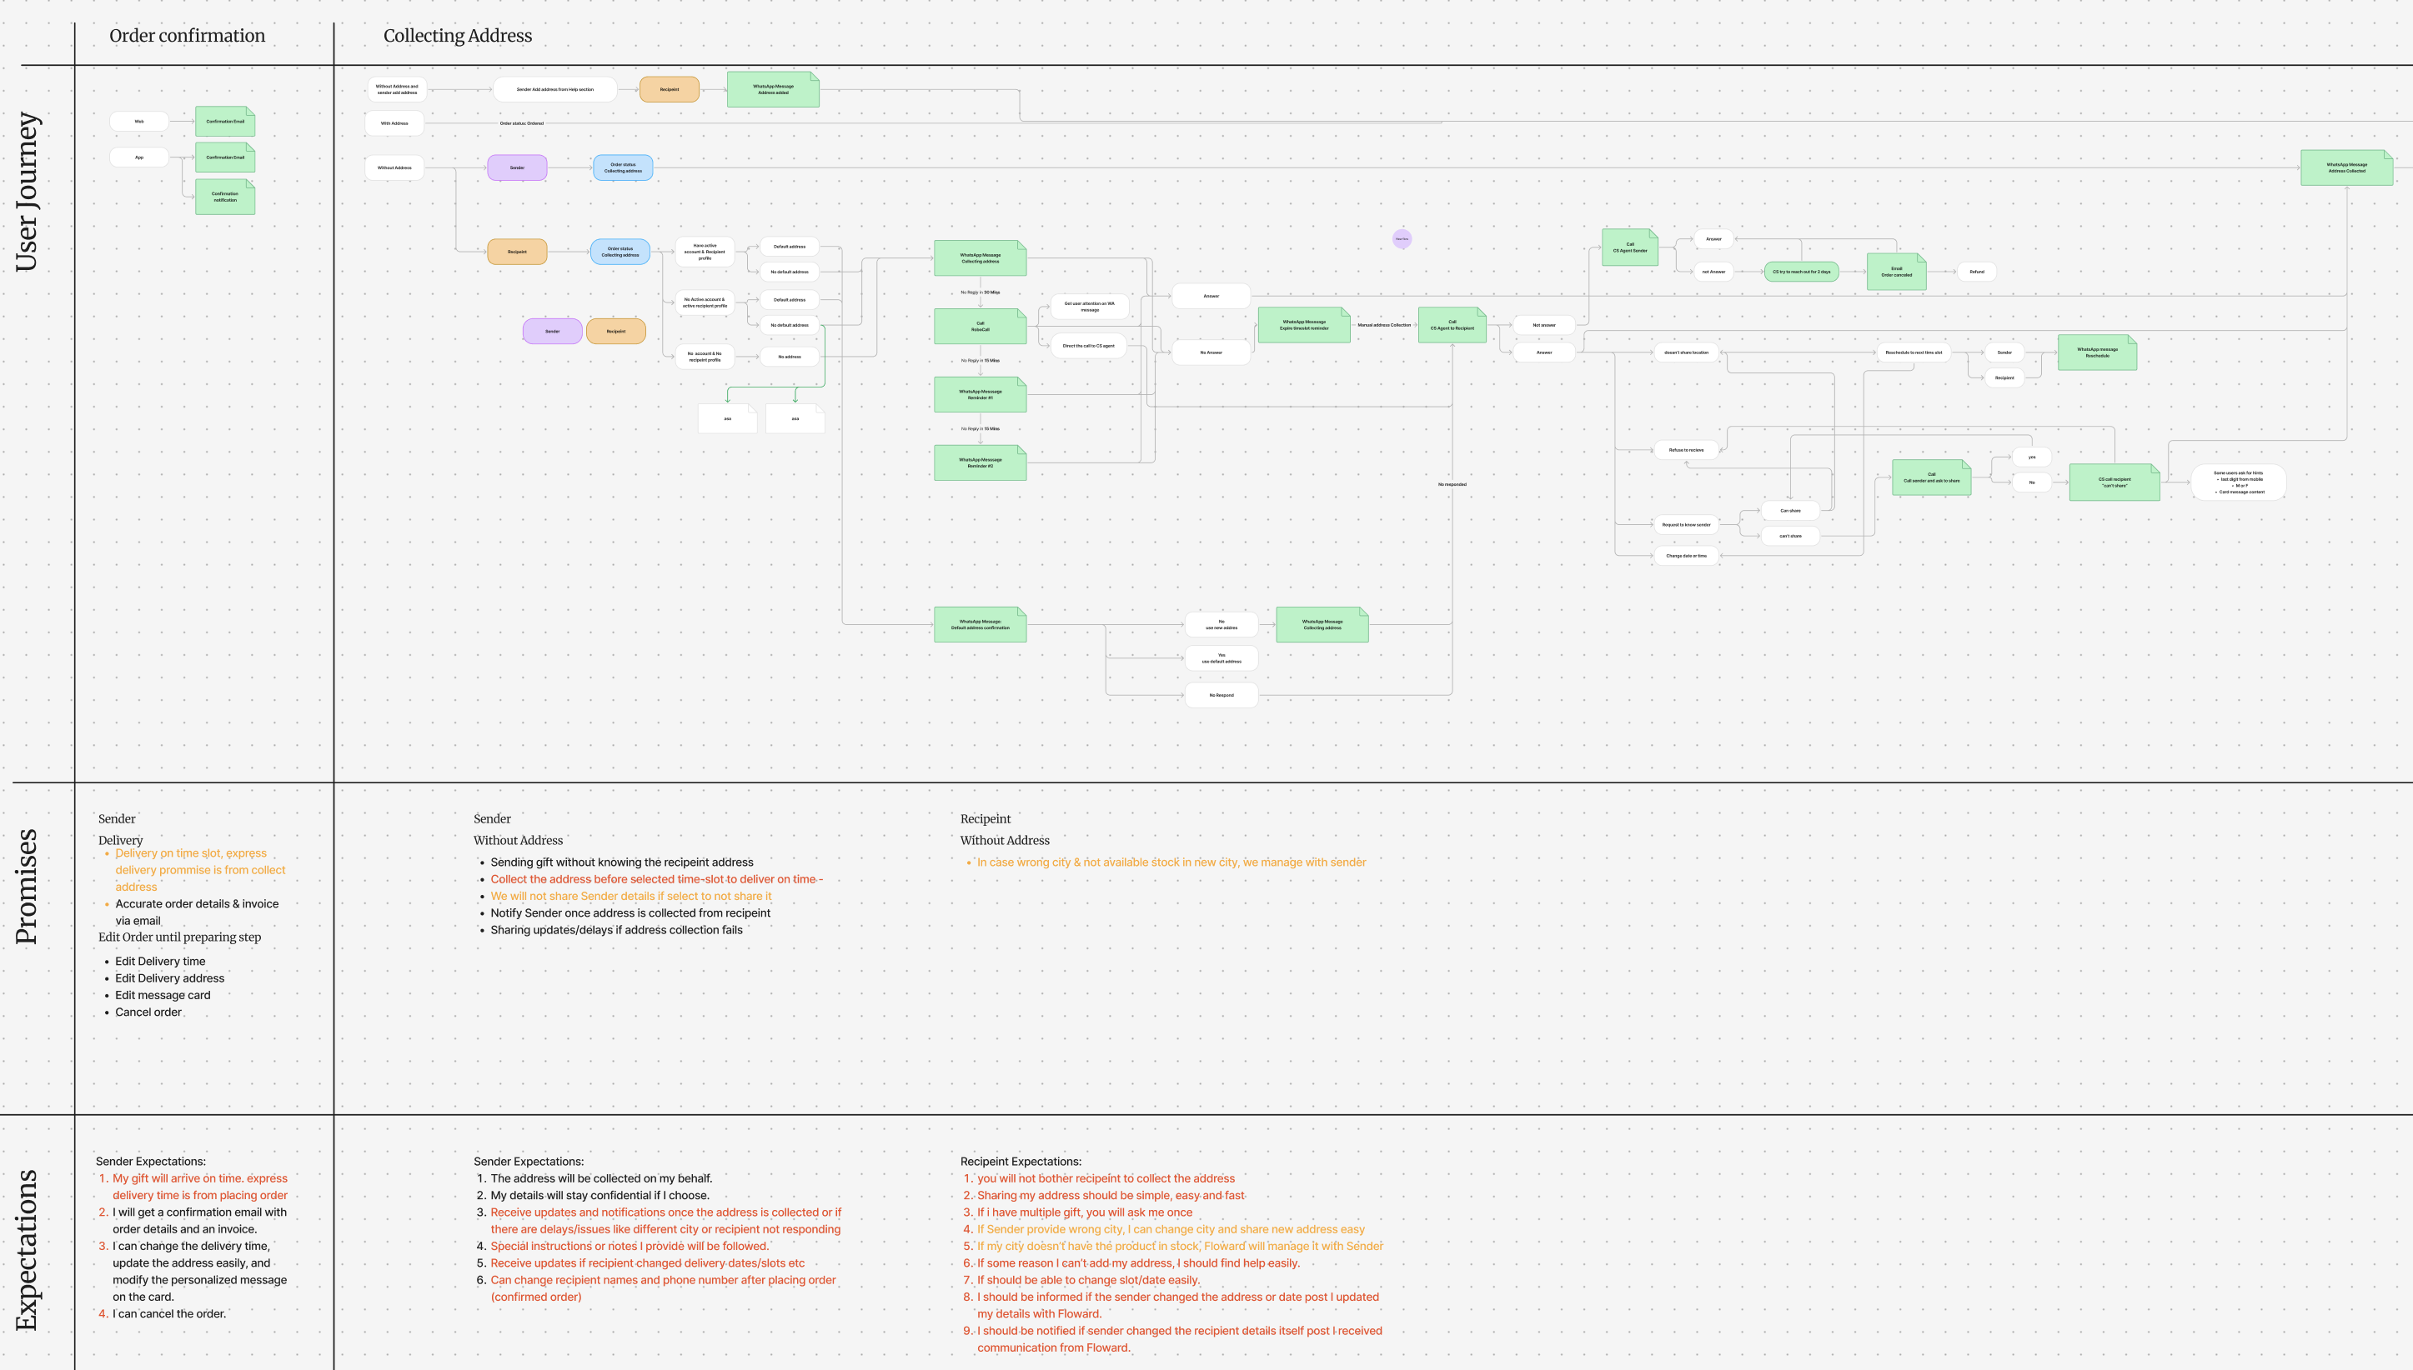The height and width of the screenshot is (1370, 2413).
Task: Select "No account & No recipeint profile" node
Action: pos(705,357)
